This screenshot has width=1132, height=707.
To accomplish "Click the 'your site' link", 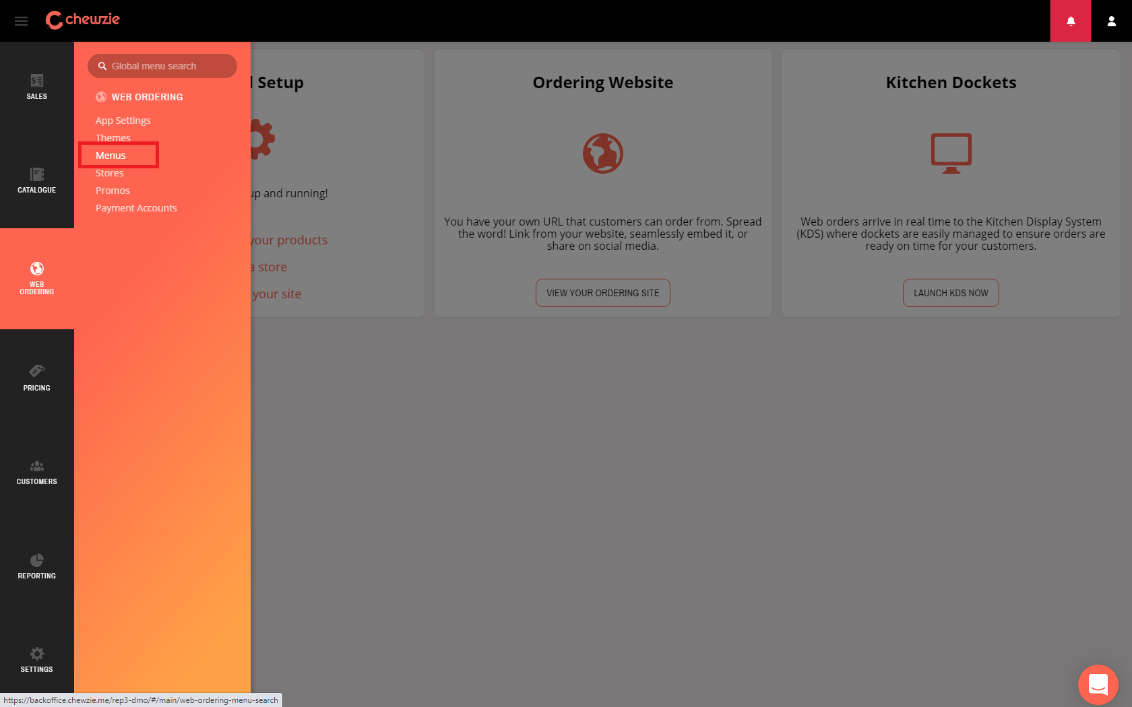I will (x=276, y=294).
